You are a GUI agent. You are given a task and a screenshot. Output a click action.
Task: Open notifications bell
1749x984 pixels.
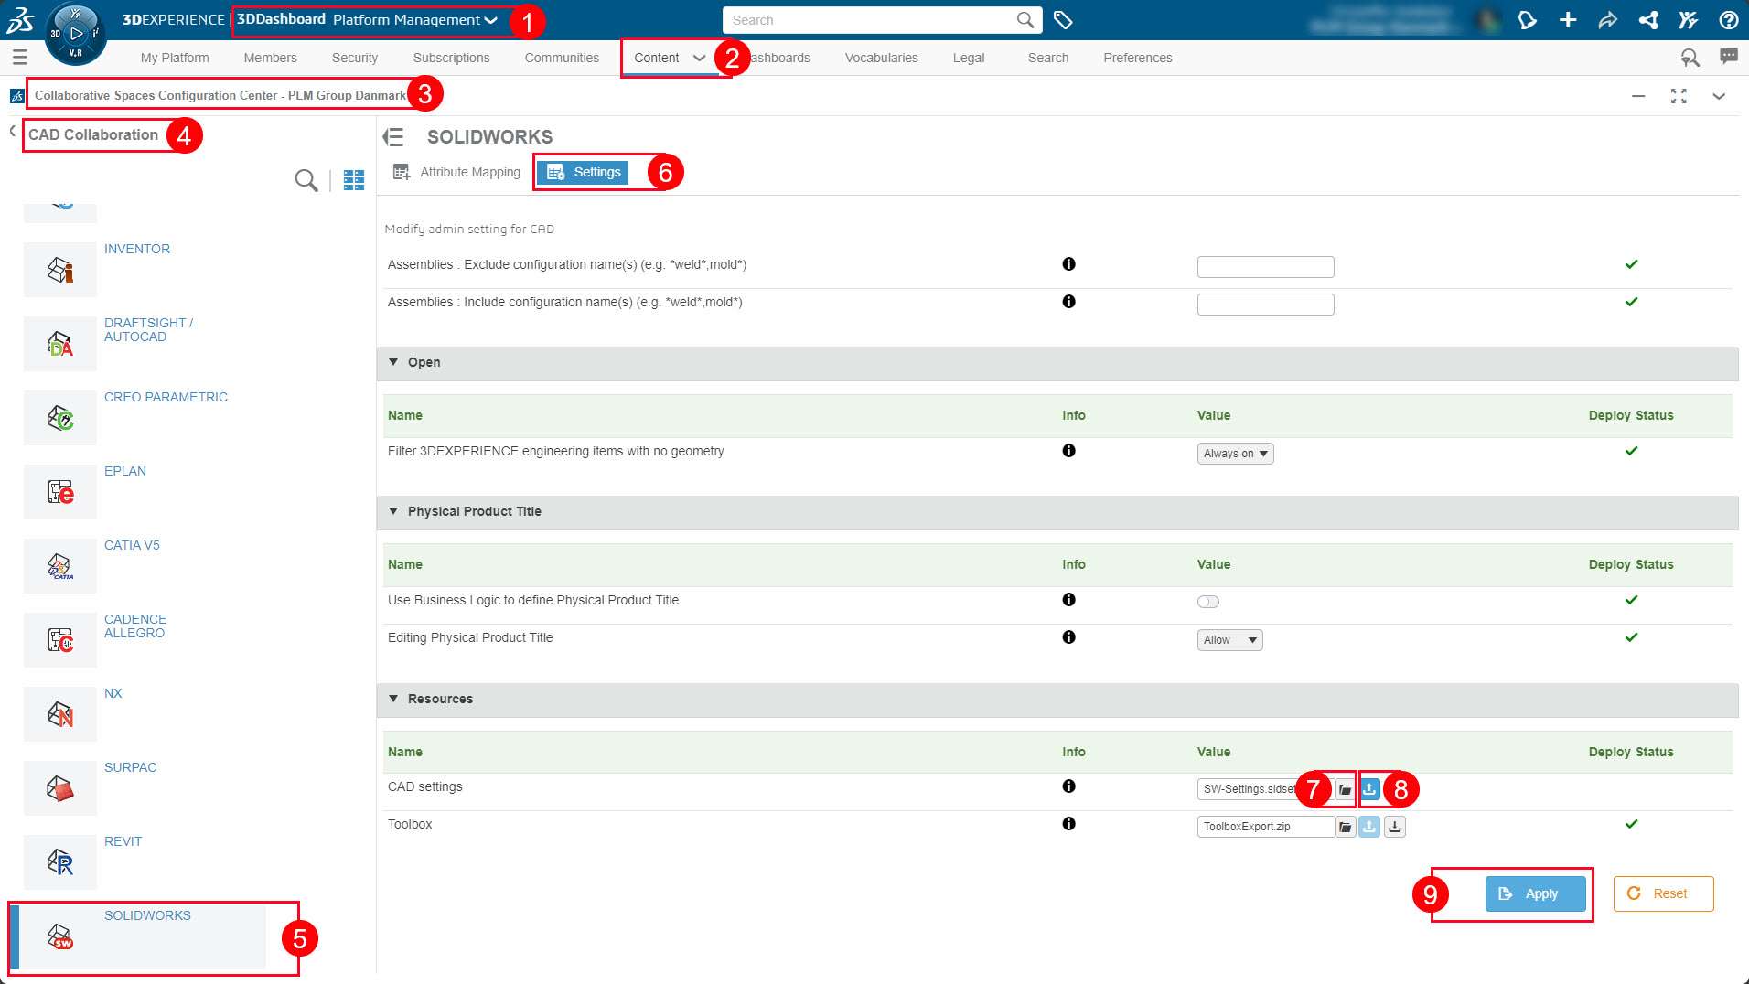point(1527,20)
